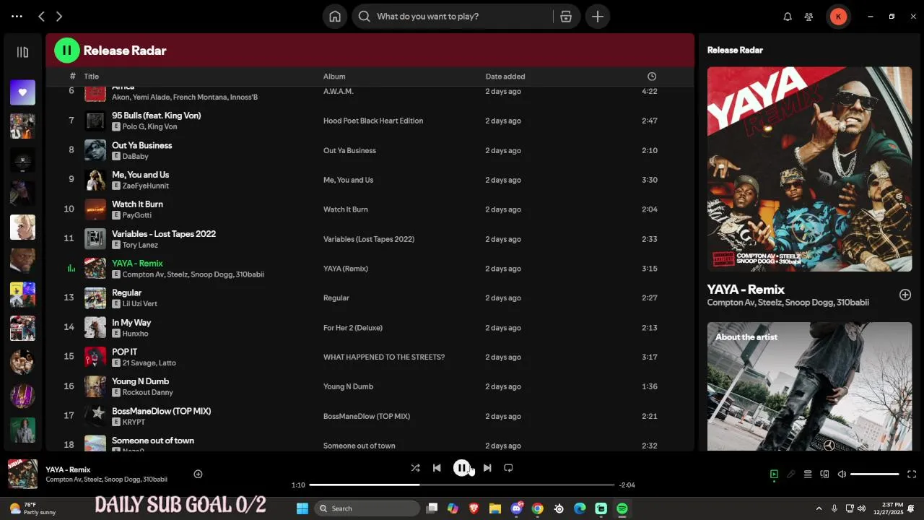Go forward with the right arrow
The width and height of the screenshot is (924, 520).
59,16
